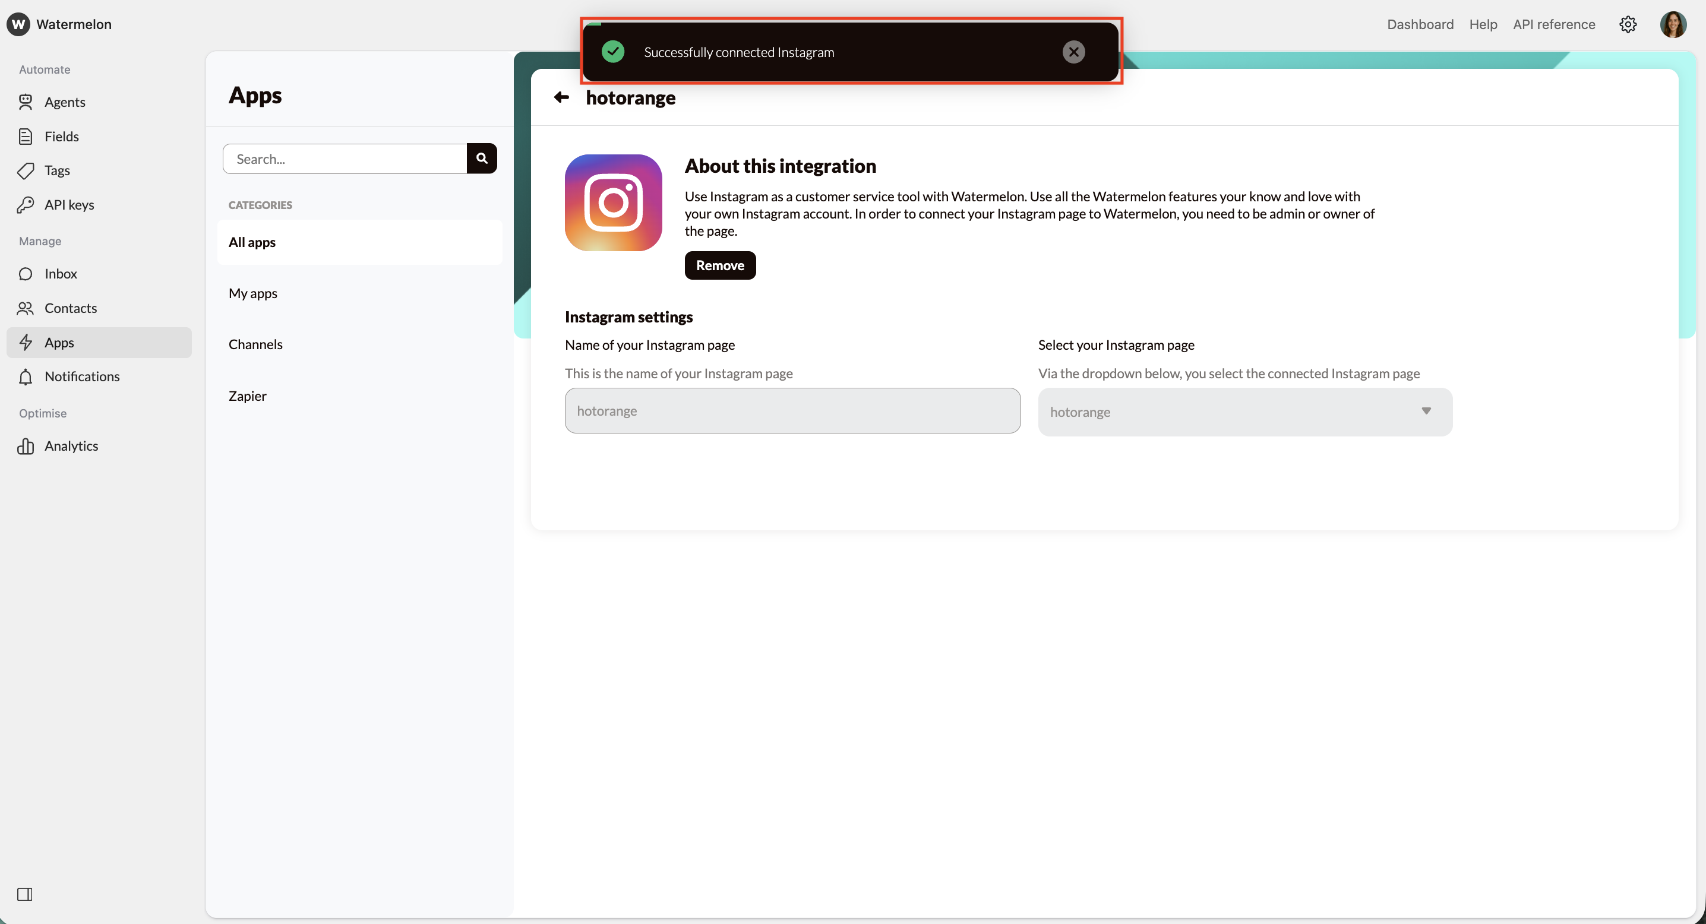Collapse the sidebar with the bottom toggle
The height and width of the screenshot is (924, 1706).
coord(24,894)
